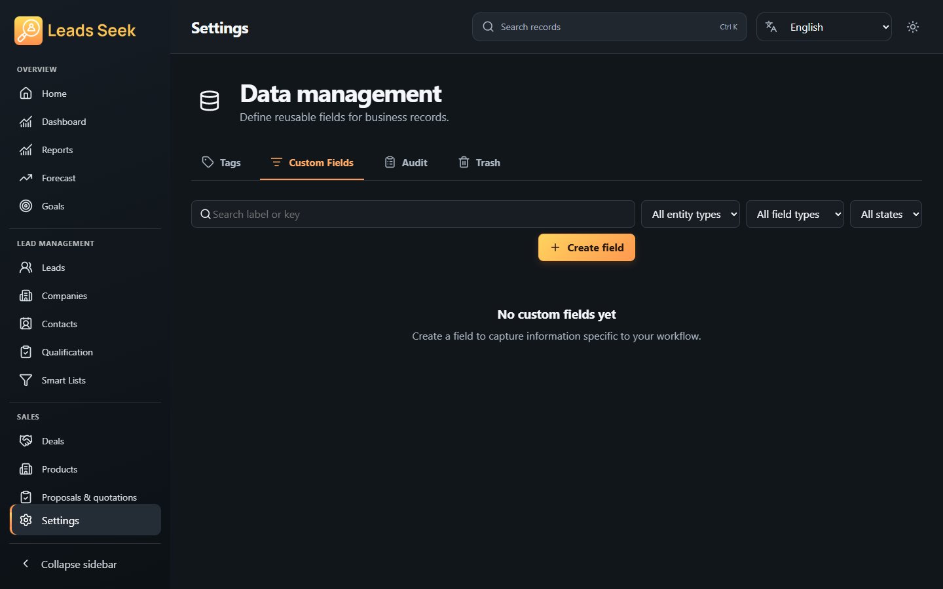Screen dimensions: 943x589
Task: Select the Custom Fields tab
Action: pyautogui.click(x=312, y=162)
